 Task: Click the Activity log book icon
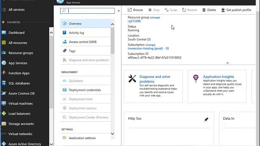[65, 32]
